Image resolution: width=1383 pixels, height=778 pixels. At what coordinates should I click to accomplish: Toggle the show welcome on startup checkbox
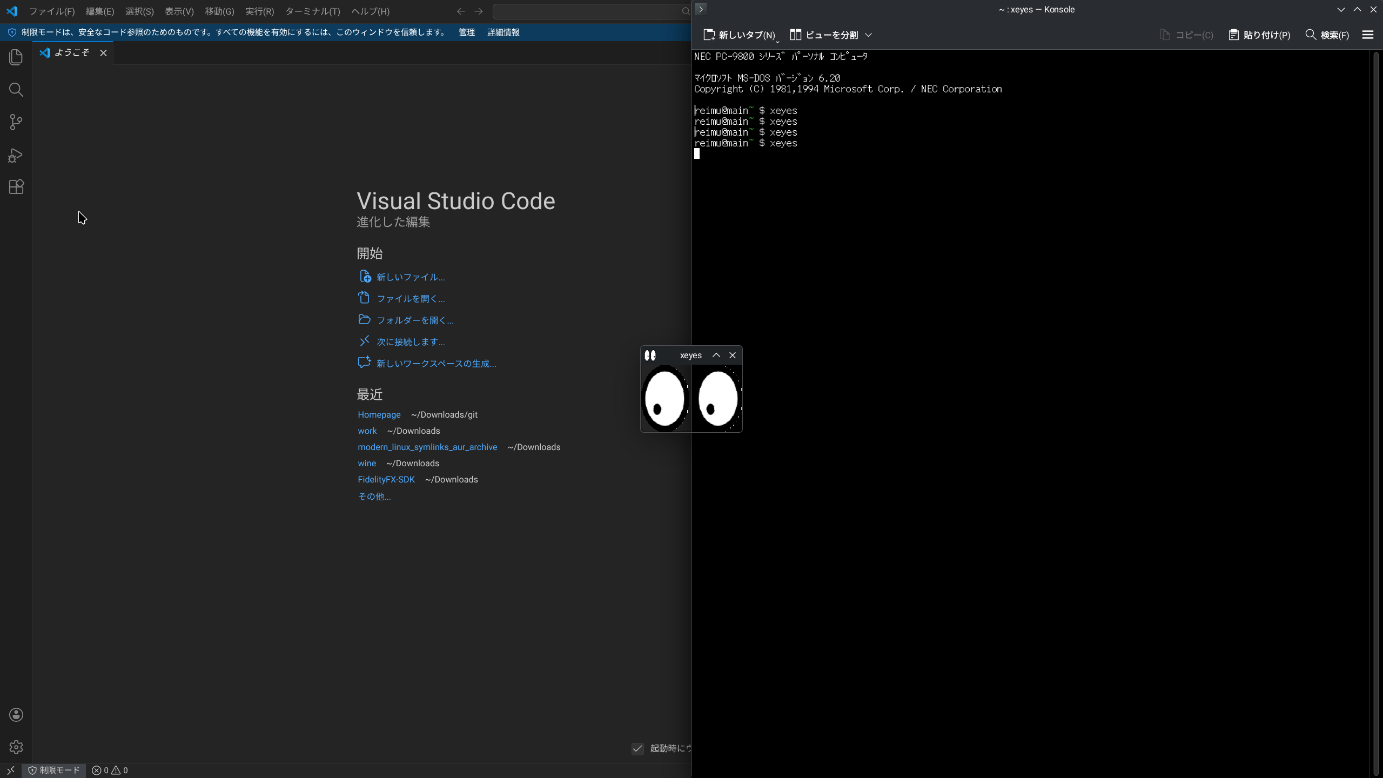click(637, 748)
